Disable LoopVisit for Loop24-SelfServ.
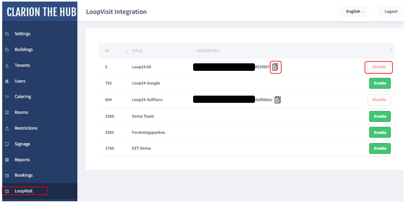This screenshot has height=206, width=406. click(x=379, y=100)
